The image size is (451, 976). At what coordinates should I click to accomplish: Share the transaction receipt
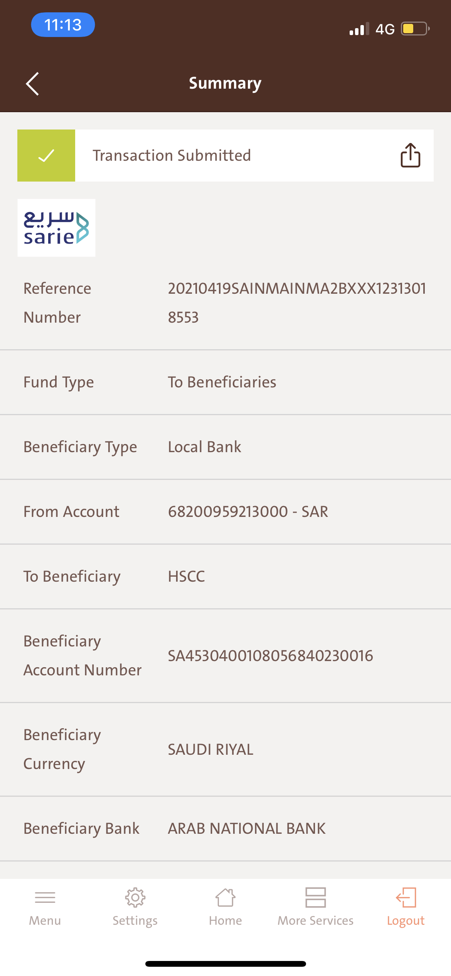point(410,155)
